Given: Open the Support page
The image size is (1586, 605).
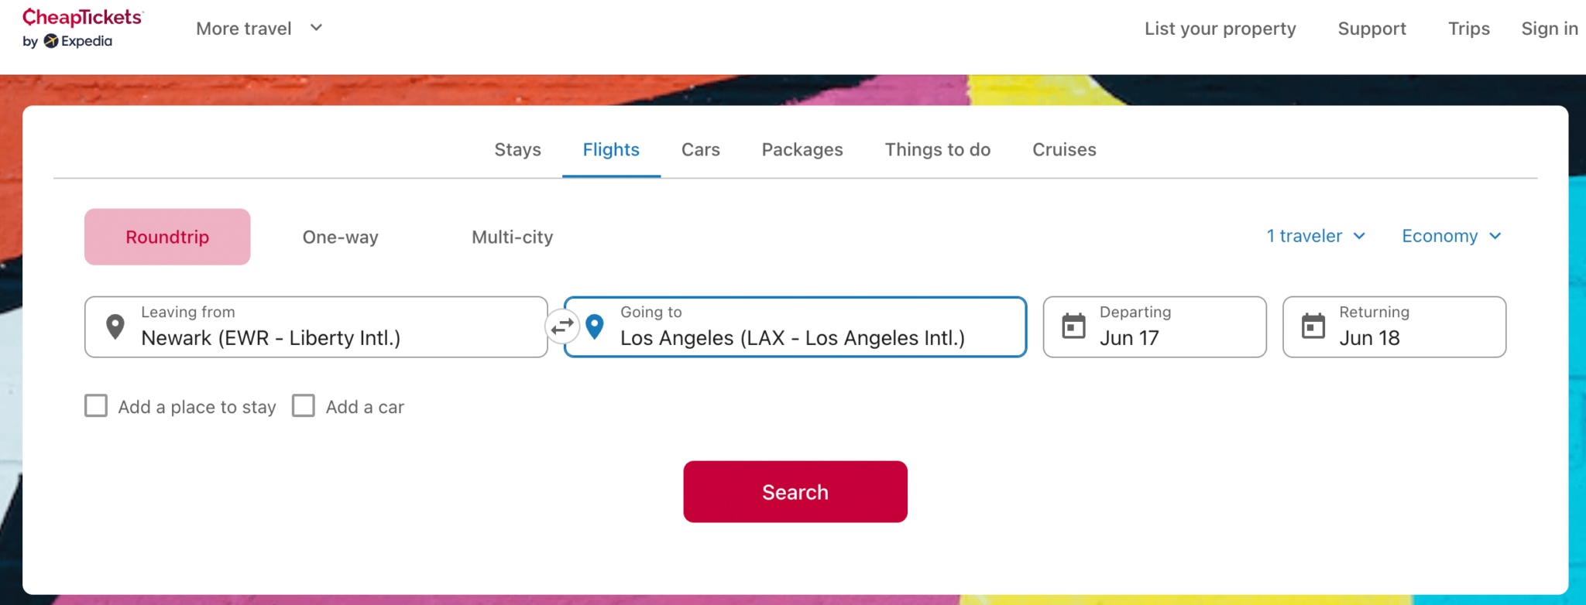Looking at the screenshot, I should pyautogui.click(x=1371, y=28).
